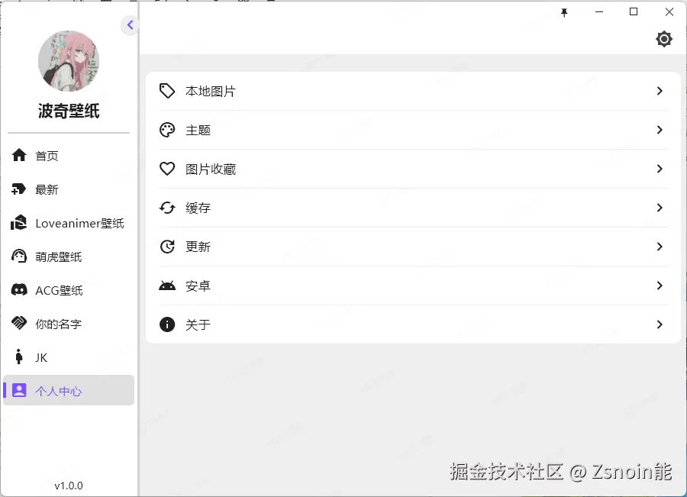Click the pink-haired avatar image
687x497 pixels.
coord(69,61)
